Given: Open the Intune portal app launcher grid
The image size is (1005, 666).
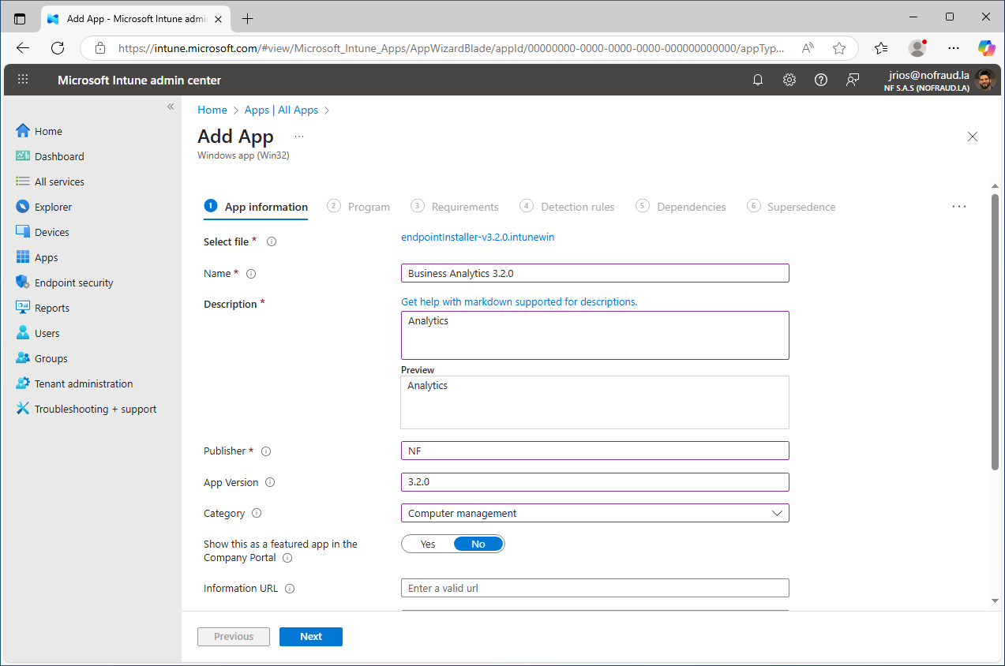Looking at the screenshot, I should coord(23,80).
